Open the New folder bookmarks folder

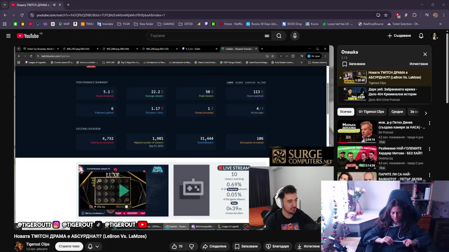(143, 24)
